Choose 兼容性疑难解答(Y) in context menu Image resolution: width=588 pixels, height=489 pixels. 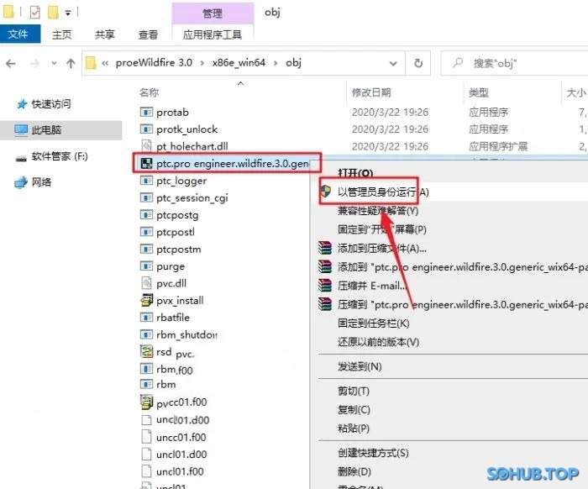[378, 211]
